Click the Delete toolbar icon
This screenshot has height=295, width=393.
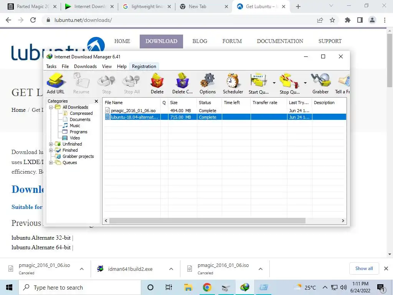pos(157,84)
